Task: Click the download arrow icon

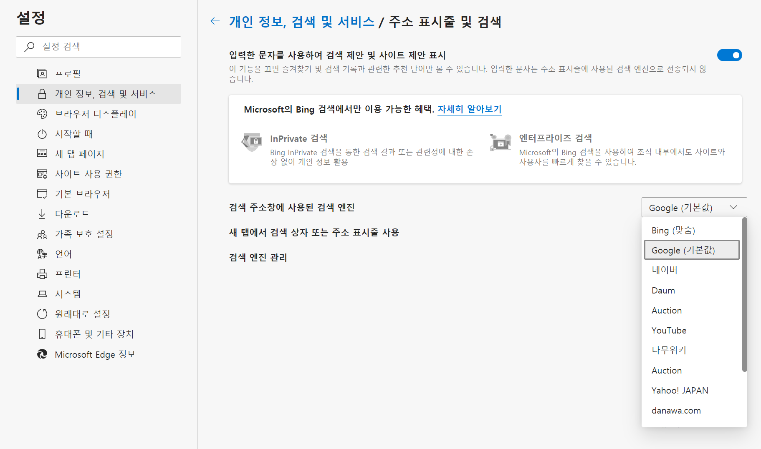Action: pos(42,214)
